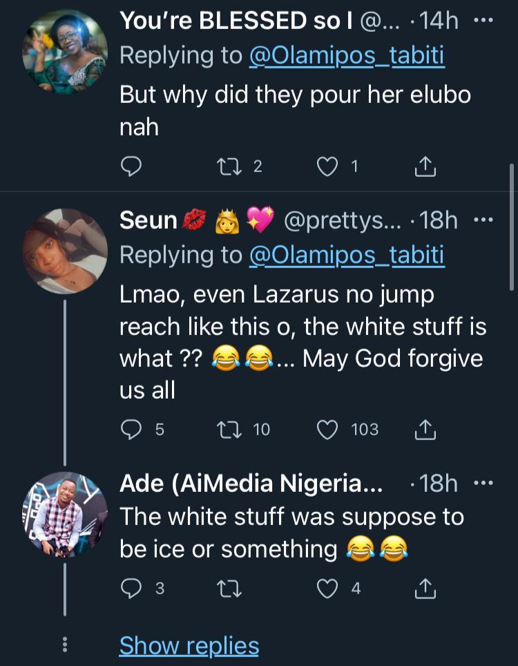Viewport: 518px width, 666px height.
Task: Share Seun's Lazarus tweet
Action: click(425, 430)
